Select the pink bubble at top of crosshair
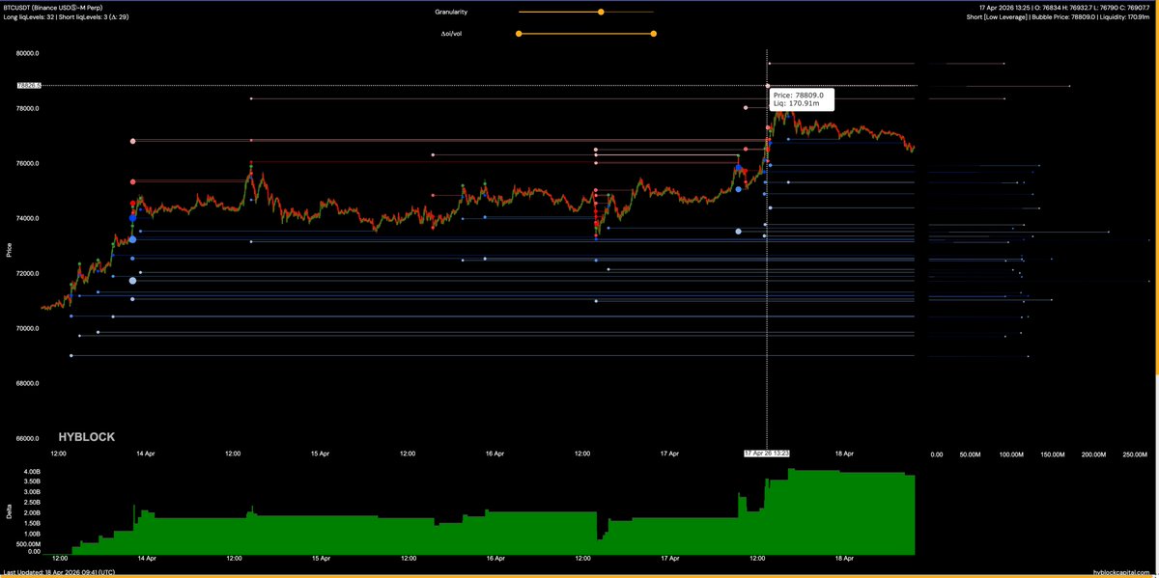 (x=768, y=86)
